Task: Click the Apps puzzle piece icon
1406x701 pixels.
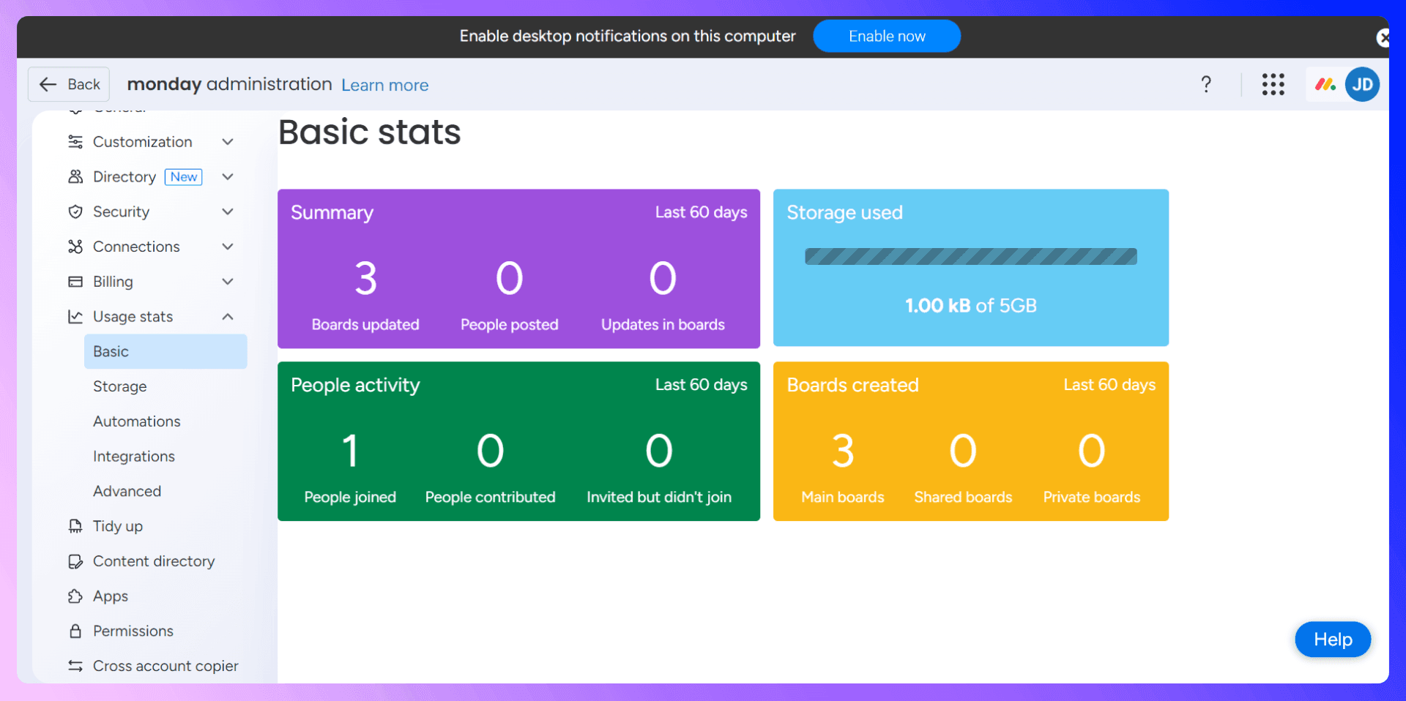Action: (75, 596)
